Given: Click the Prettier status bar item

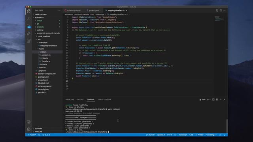Looking at the screenshot, I should click(199, 135).
